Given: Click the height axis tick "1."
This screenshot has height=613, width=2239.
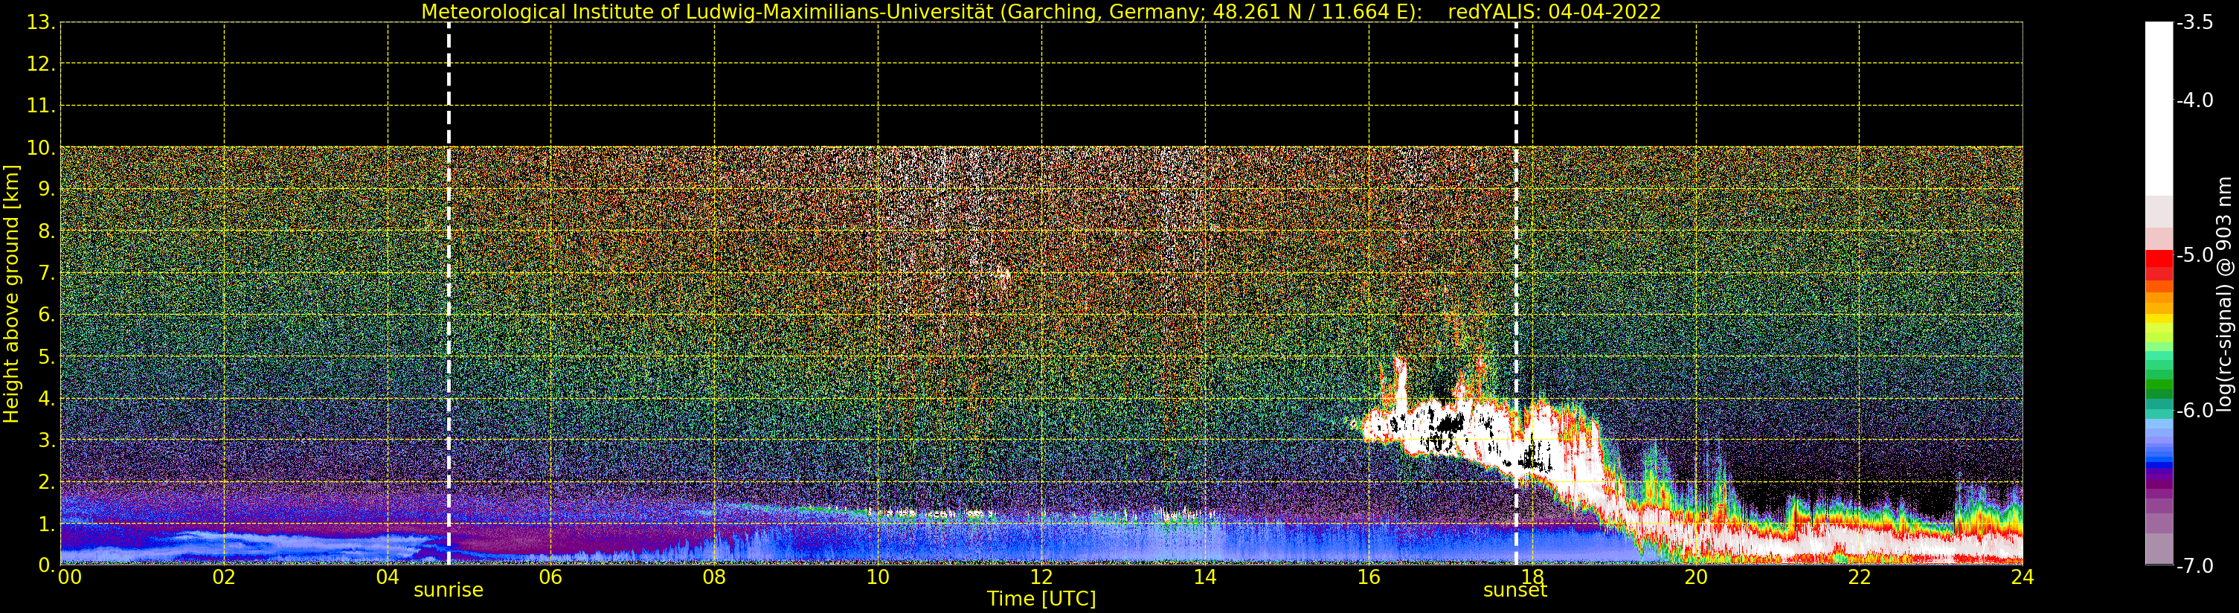Looking at the screenshot, I should pos(46,524).
